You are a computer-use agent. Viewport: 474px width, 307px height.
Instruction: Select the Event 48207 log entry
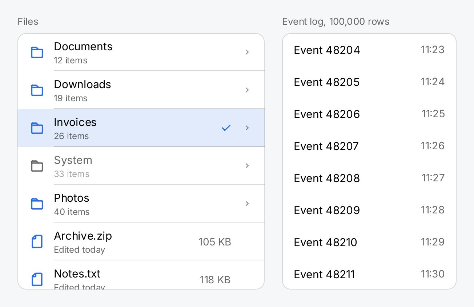point(369,146)
